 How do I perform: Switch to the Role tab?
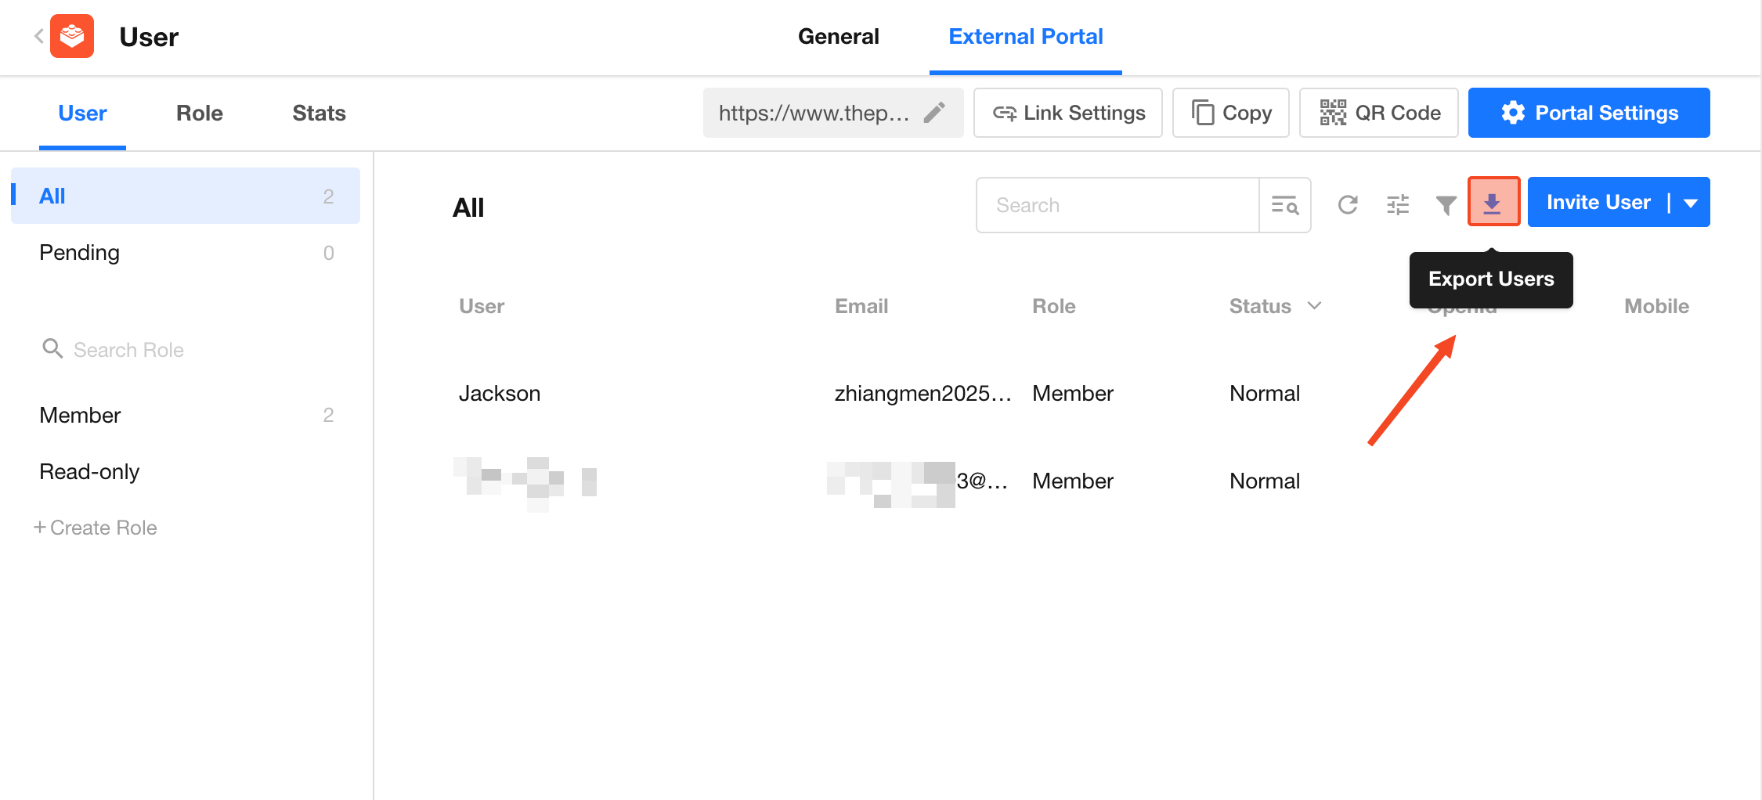coord(199,113)
